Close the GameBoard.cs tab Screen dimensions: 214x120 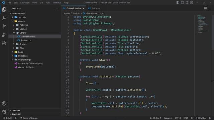click(84, 8)
